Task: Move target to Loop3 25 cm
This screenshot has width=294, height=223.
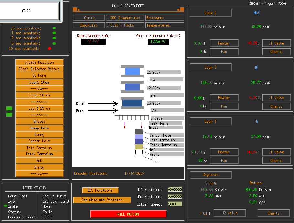Action: [x=39, y=108]
